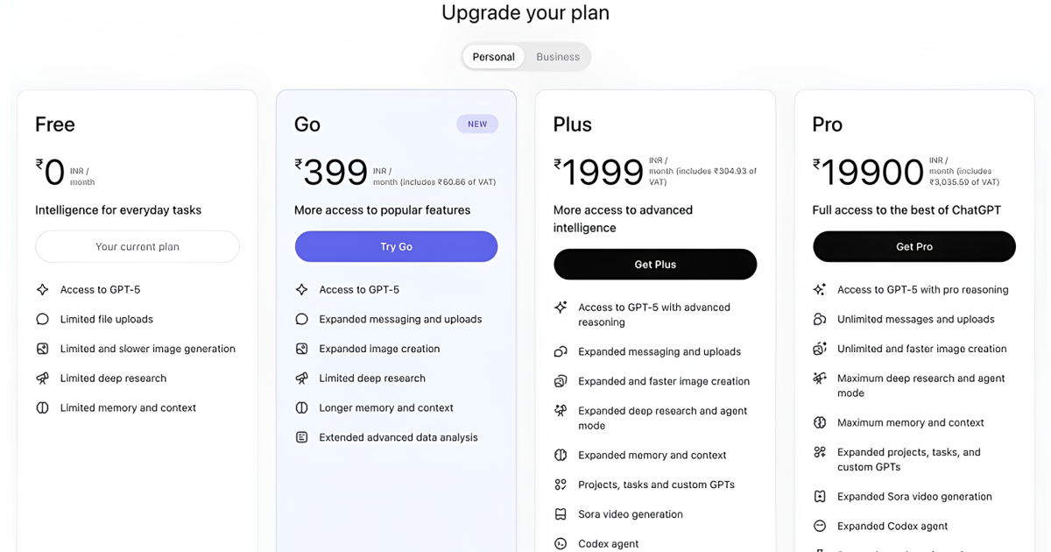Screen dimensions: 1051x552
Task: Click the Plus plan Codex agent icon
Action: point(561,544)
